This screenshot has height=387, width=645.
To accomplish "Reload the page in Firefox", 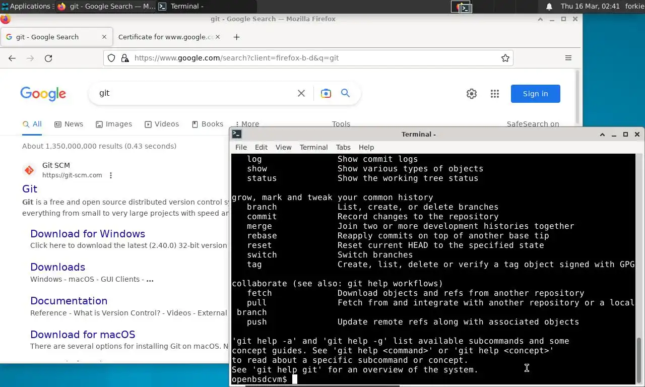I will 48,58.
